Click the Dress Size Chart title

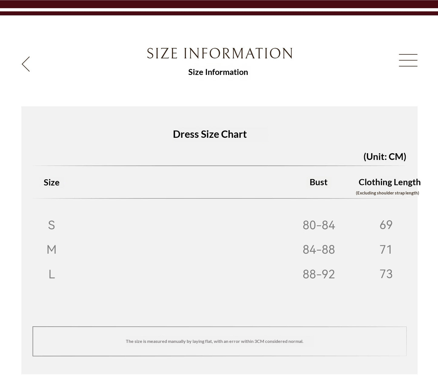210,134
